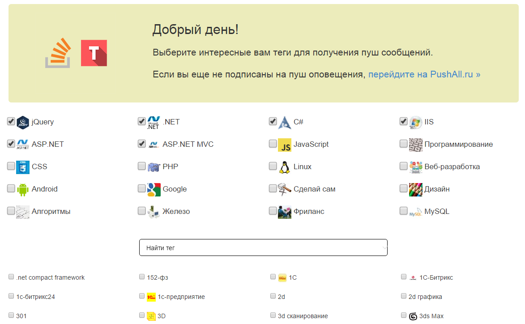This screenshot has height=324, width=525.
Task: Uncheck the ASP.NET checkbox
Action: [11, 144]
